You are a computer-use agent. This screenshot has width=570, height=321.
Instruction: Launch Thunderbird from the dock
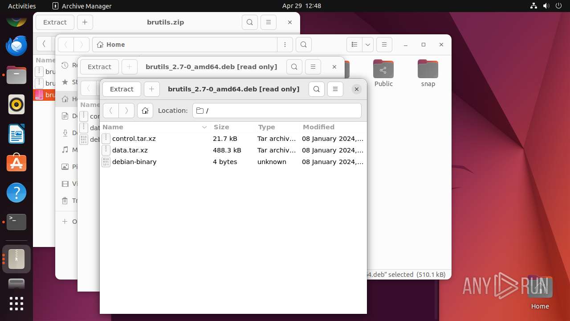(x=16, y=45)
